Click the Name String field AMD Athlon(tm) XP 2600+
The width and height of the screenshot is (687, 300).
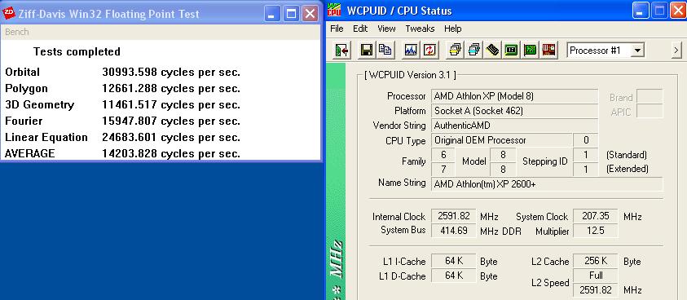tap(547, 184)
